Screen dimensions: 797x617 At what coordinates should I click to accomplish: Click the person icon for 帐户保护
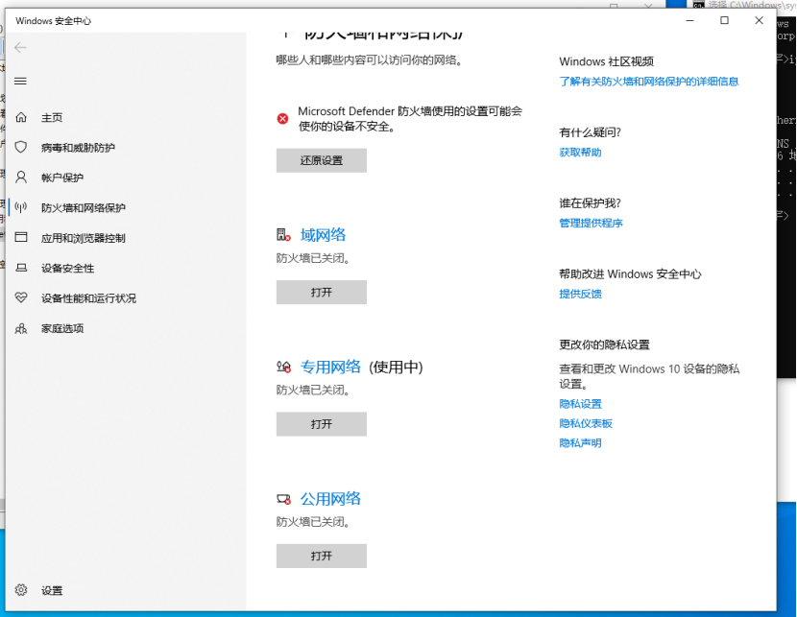(21, 178)
